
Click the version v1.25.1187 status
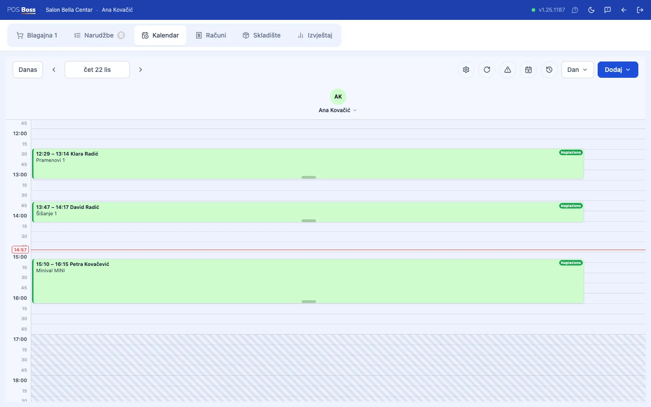pos(548,10)
